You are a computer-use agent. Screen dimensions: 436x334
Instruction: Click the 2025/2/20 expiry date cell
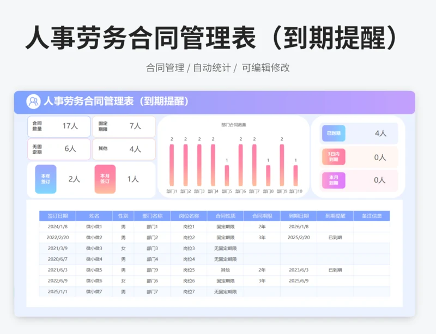coord(299,238)
